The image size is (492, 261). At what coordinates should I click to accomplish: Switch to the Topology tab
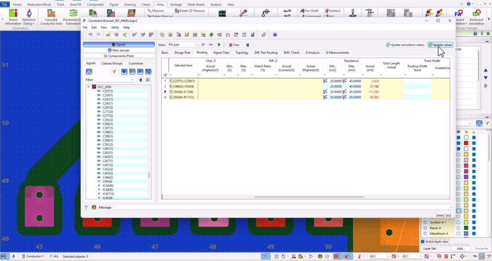242,53
